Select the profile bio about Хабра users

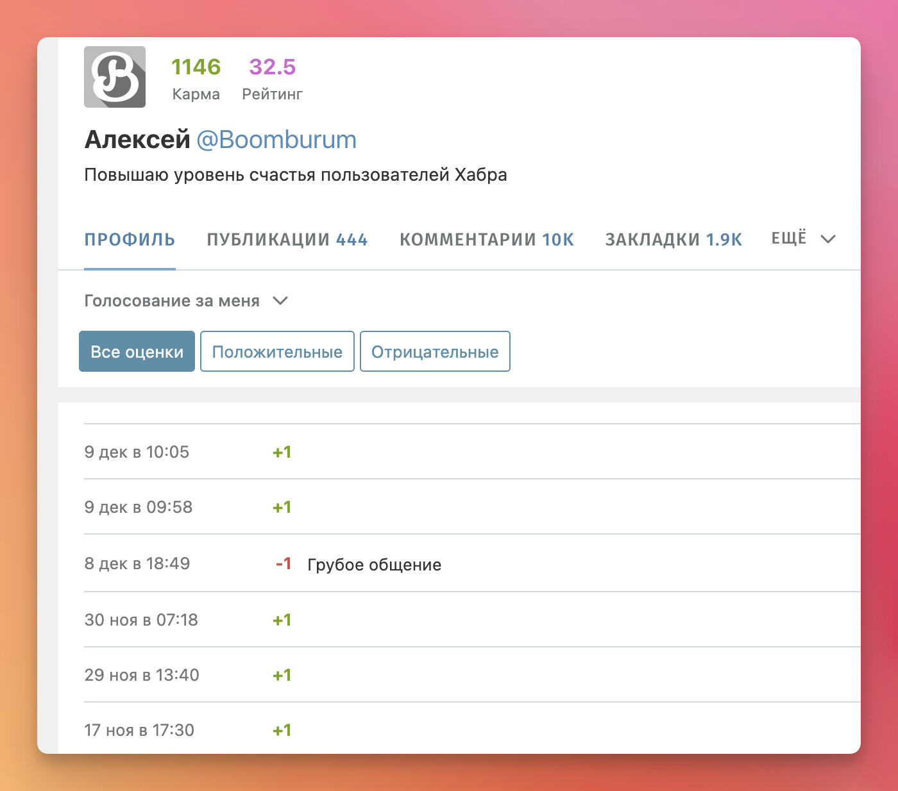click(296, 175)
